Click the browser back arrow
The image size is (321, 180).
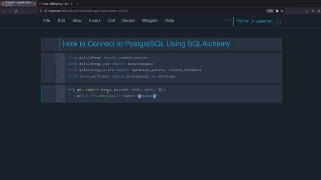coord(4,11)
